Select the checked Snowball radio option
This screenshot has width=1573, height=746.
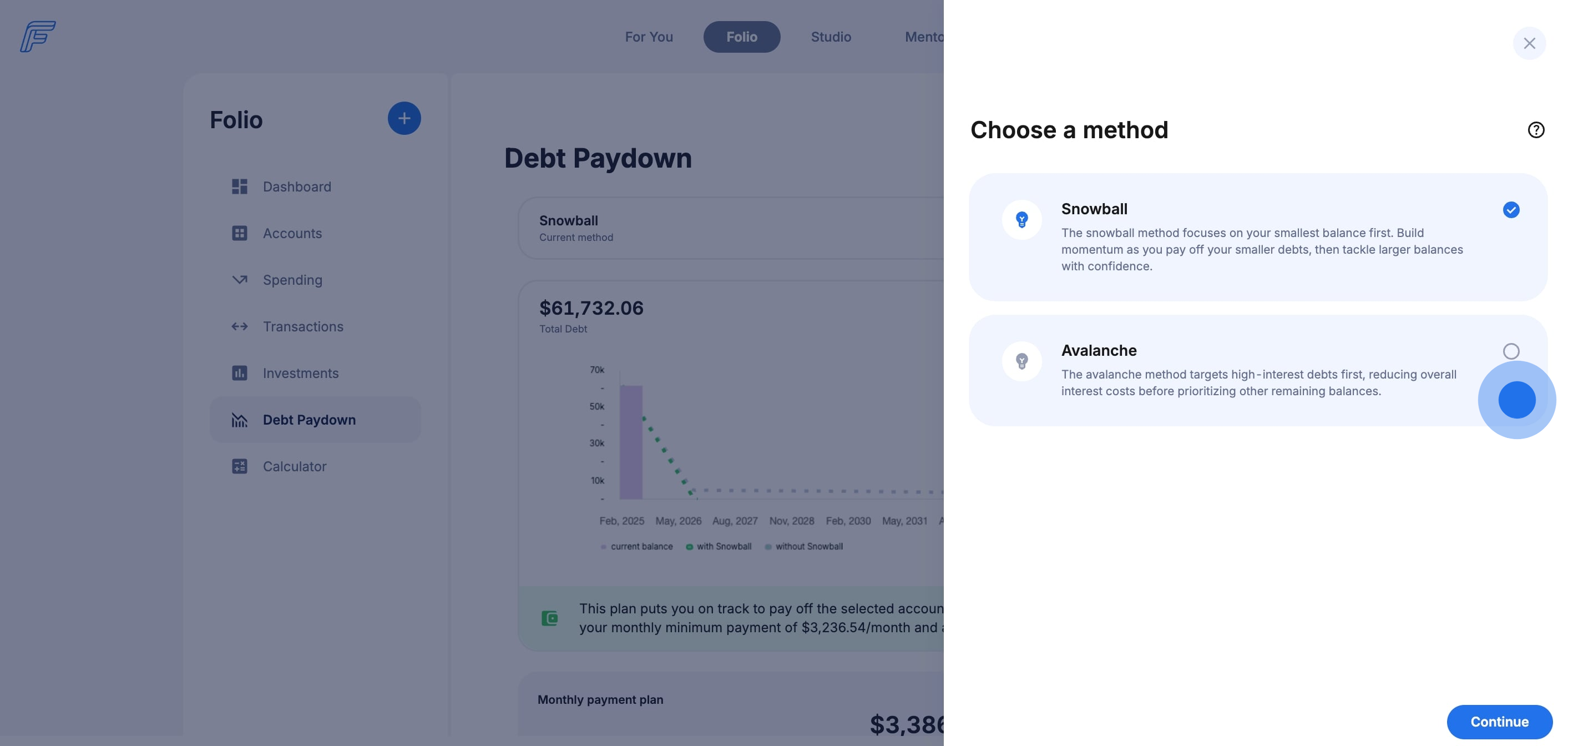click(1510, 210)
